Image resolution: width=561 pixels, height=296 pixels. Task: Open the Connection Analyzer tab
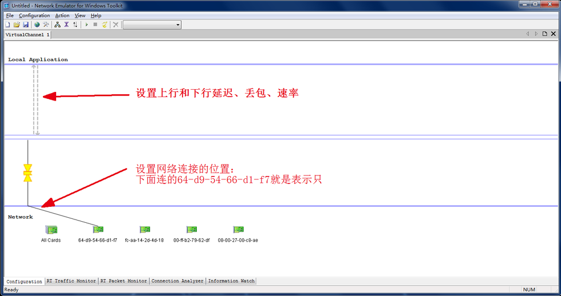pyautogui.click(x=177, y=281)
